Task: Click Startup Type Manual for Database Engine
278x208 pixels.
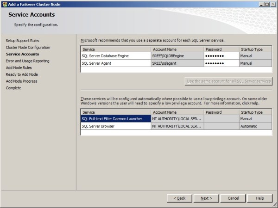Action: tap(255, 56)
